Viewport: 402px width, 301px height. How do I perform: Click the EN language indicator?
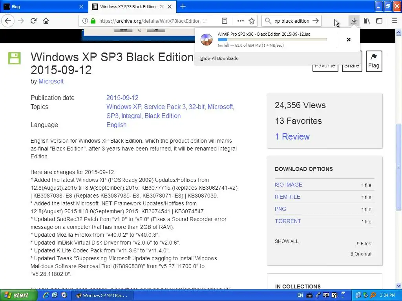[x=300, y=296]
